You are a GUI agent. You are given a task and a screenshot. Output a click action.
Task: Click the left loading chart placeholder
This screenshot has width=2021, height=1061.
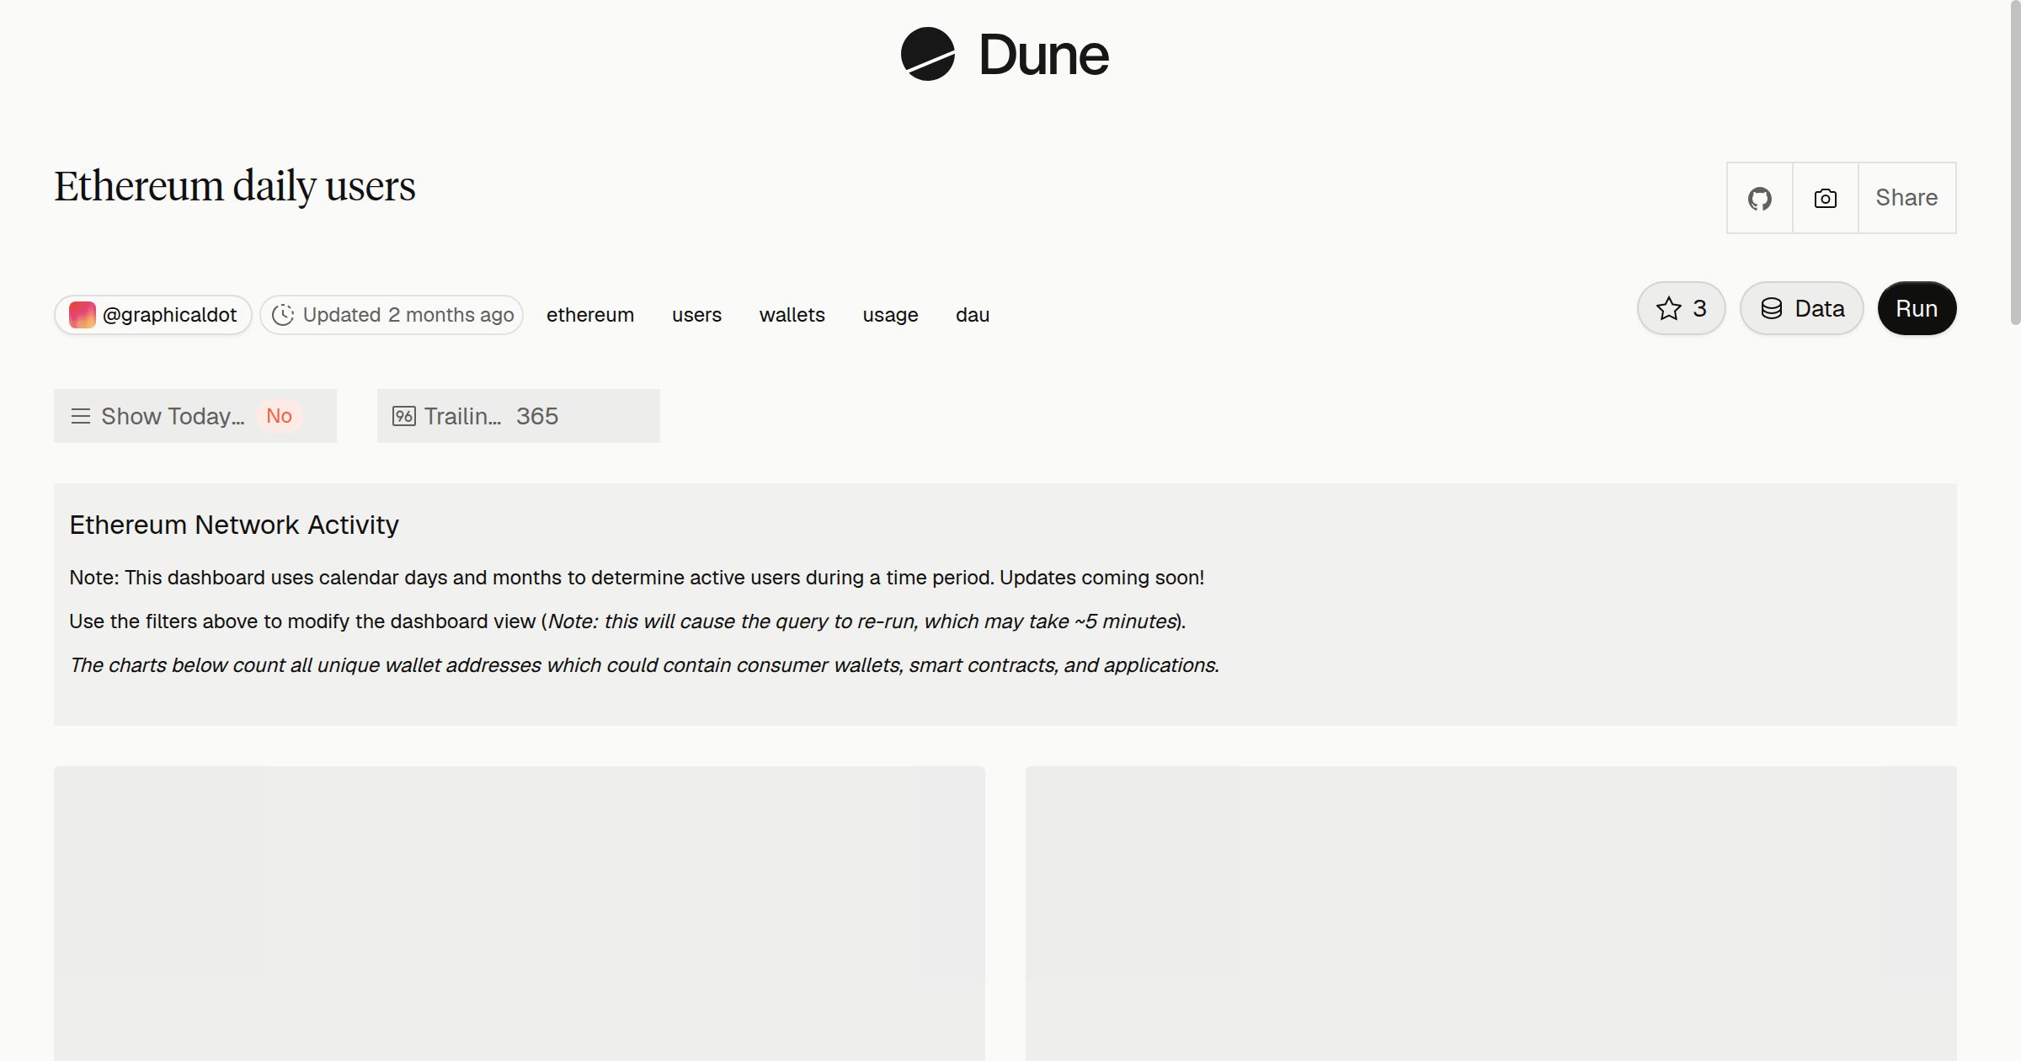520,914
